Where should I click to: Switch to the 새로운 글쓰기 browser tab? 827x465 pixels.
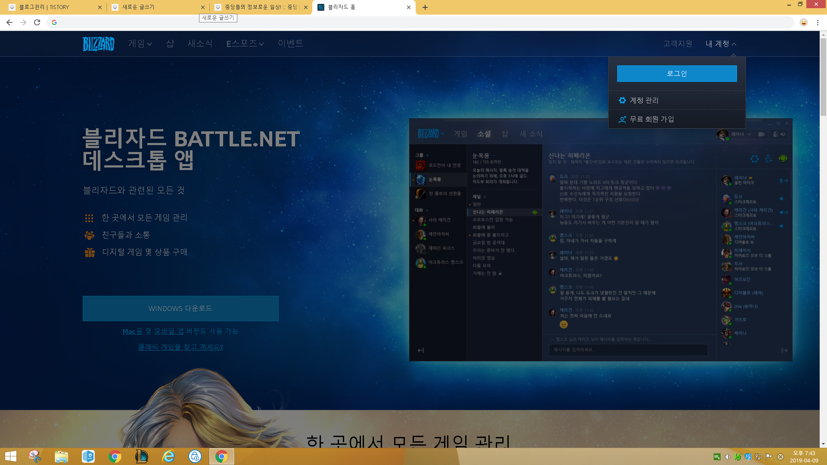click(x=157, y=7)
